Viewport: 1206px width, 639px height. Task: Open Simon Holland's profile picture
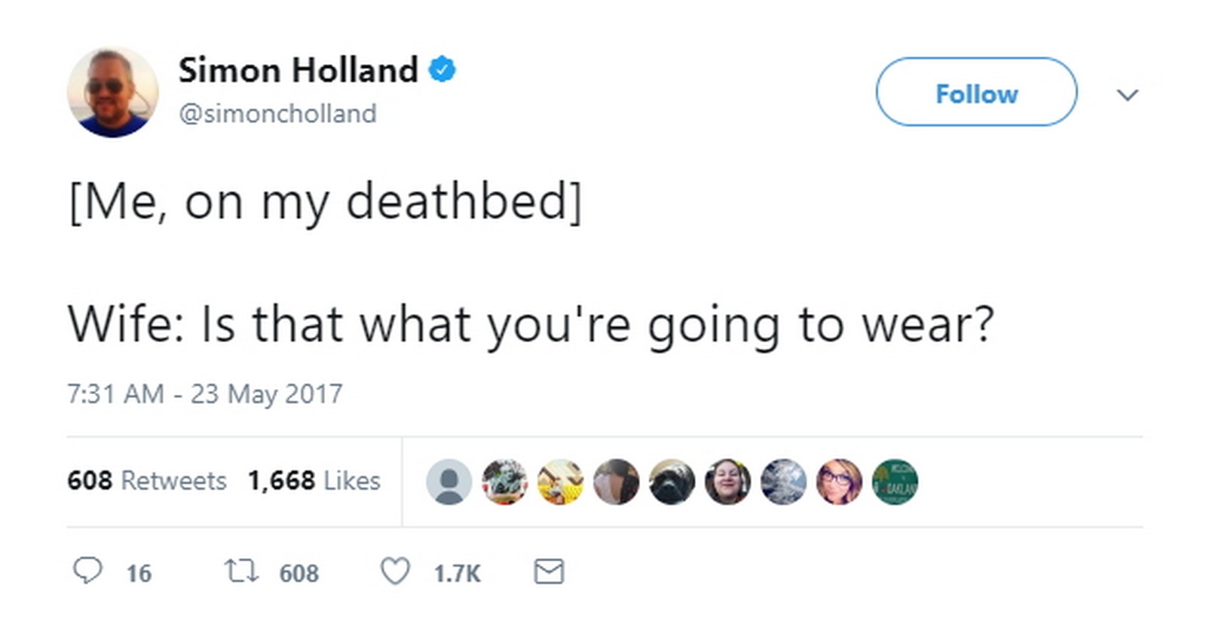click(113, 93)
